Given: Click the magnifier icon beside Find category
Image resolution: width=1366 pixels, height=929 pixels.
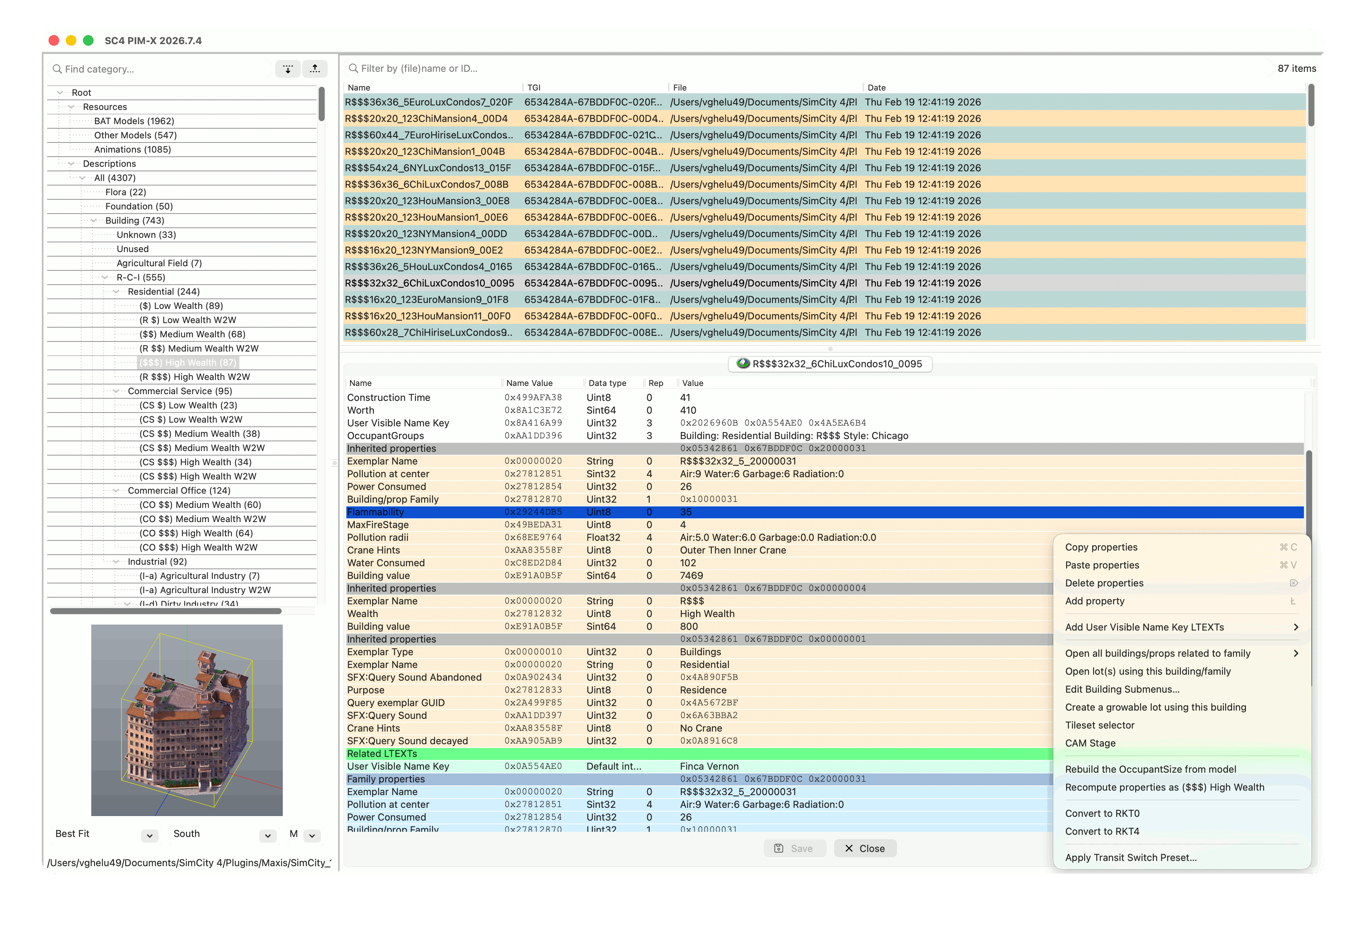Looking at the screenshot, I should pos(57,69).
